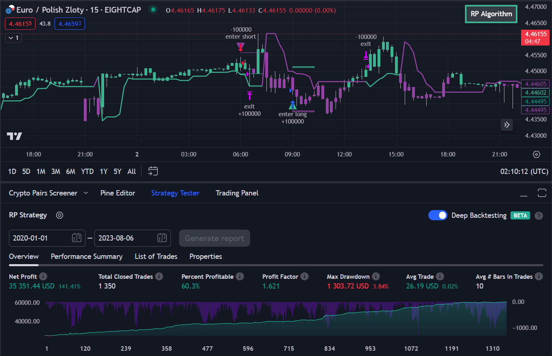Show Max Drawdown info icon
This screenshot has width=552, height=356.
pos(376,276)
